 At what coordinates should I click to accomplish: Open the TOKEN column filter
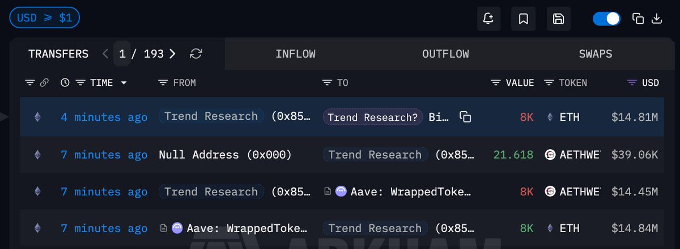pyautogui.click(x=549, y=83)
